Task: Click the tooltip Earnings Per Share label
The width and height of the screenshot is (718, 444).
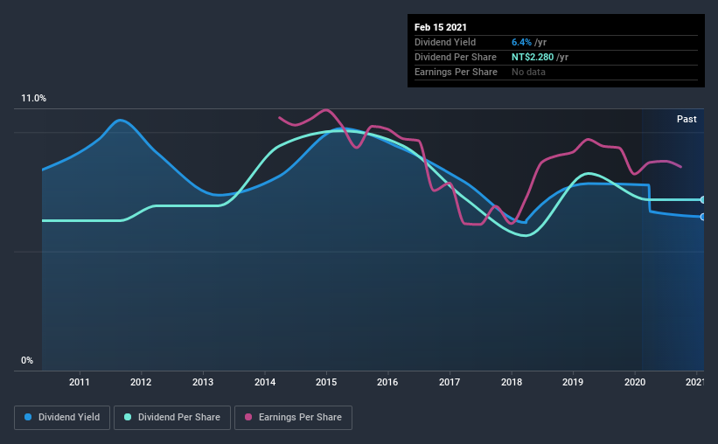Action: click(457, 72)
